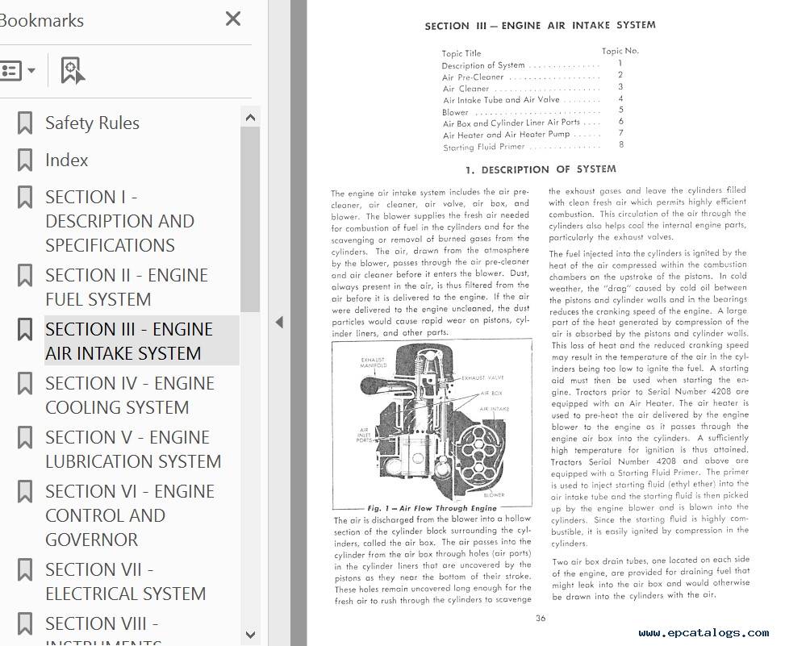Click the page heading 'SECTION III — ENGINE AIR INTAKE SYSTEM'

[x=541, y=25]
